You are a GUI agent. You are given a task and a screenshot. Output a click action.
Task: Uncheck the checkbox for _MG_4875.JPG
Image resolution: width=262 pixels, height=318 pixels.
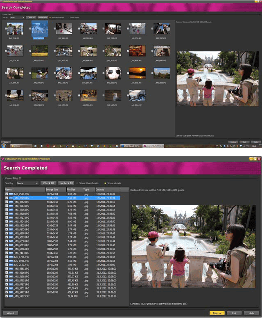point(7,229)
